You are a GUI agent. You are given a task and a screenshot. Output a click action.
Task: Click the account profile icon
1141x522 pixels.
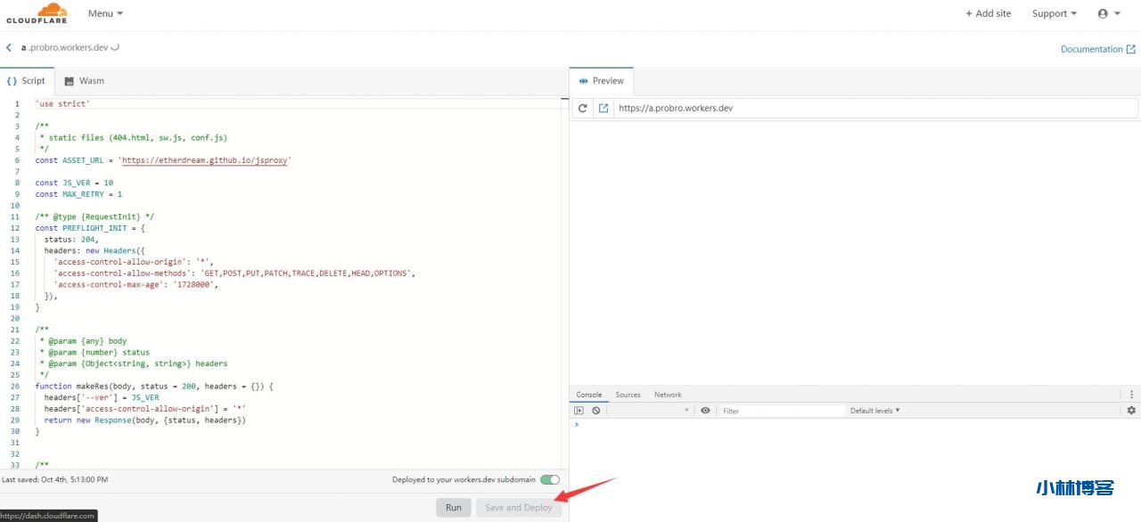[1102, 12]
